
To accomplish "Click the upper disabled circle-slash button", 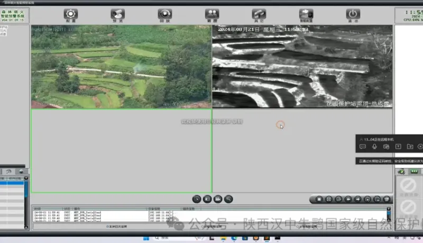I will (x=408, y=185).
